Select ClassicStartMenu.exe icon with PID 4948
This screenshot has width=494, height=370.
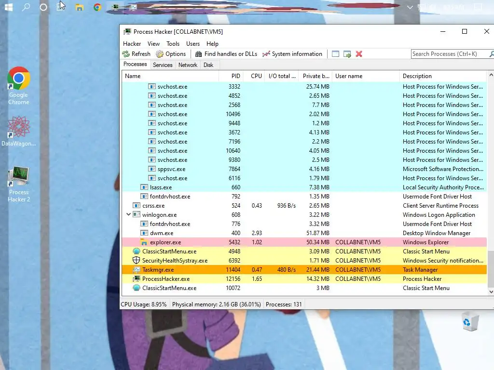click(137, 251)
